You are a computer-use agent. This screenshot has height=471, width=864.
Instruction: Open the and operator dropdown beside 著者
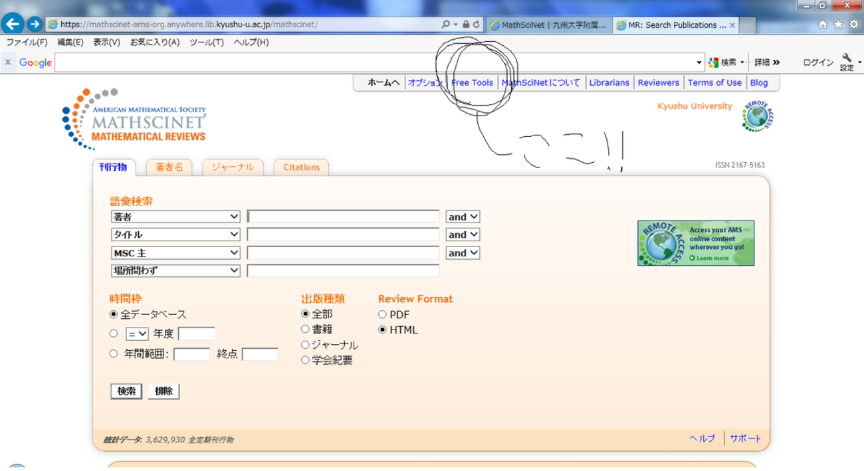click(463, 217)
